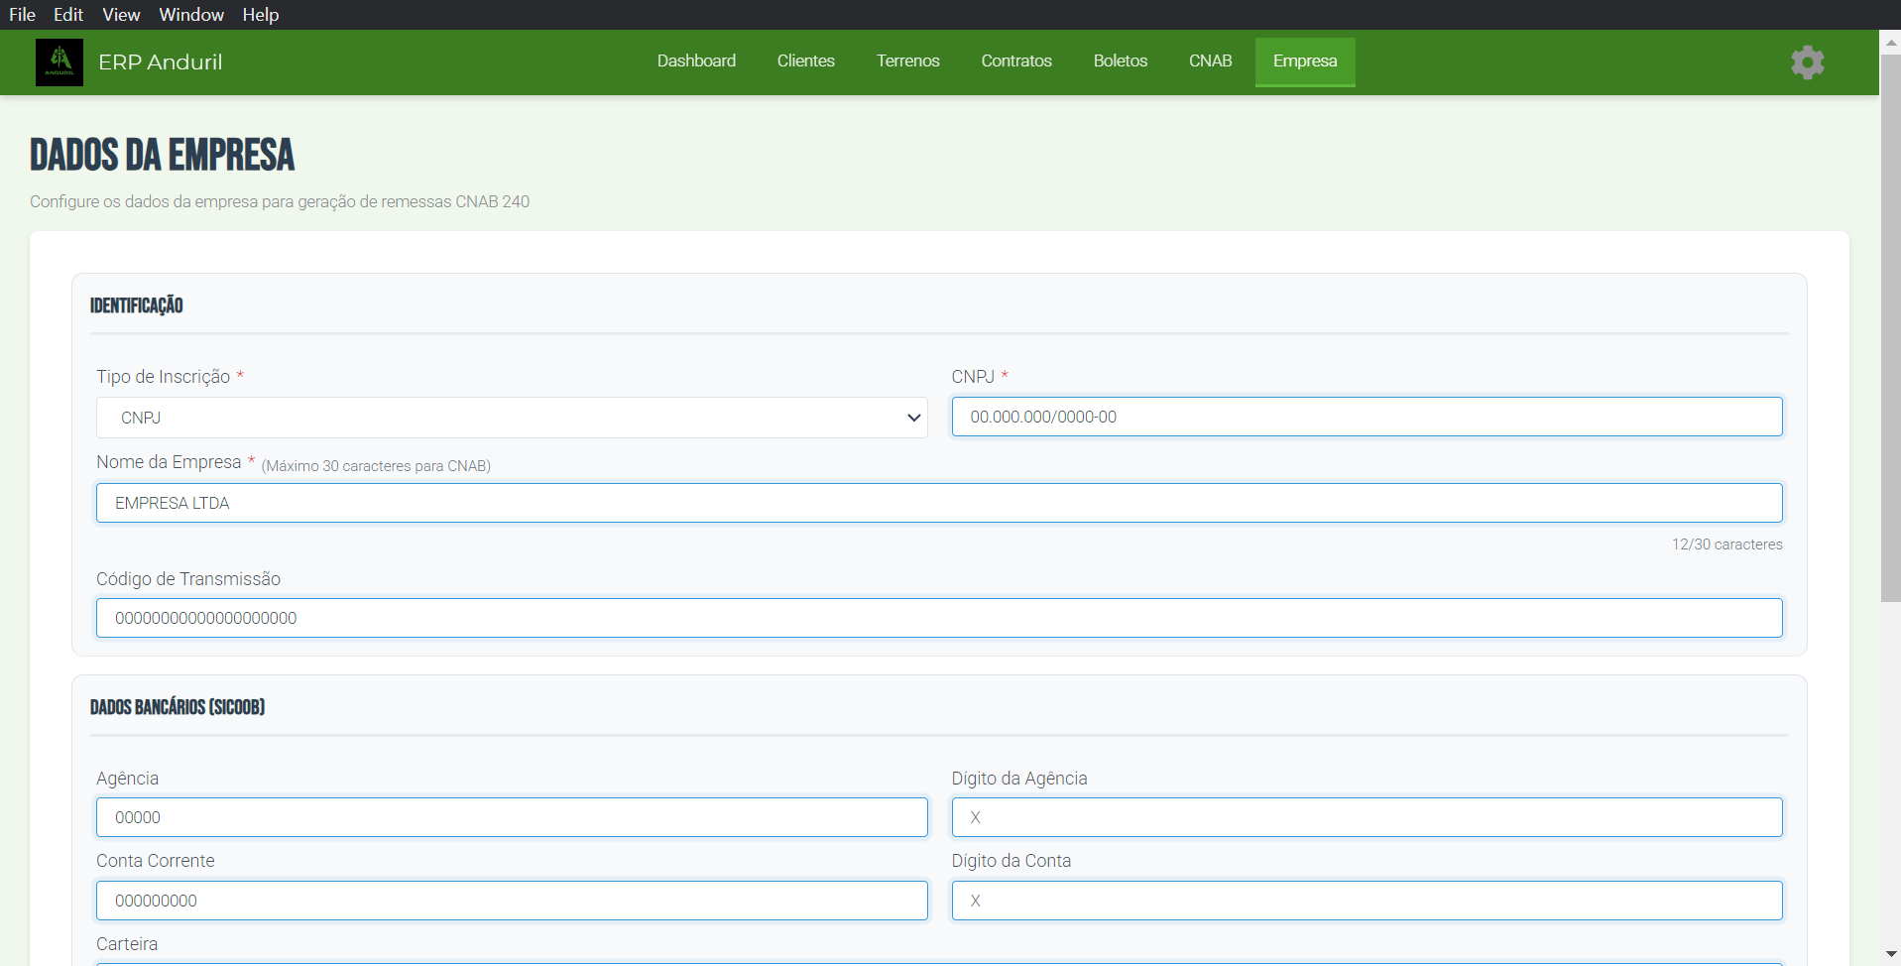Screen dimensions: 1901x966
Task: Open the Help menu
Action: pyautogui.click(x=261, y=15)
